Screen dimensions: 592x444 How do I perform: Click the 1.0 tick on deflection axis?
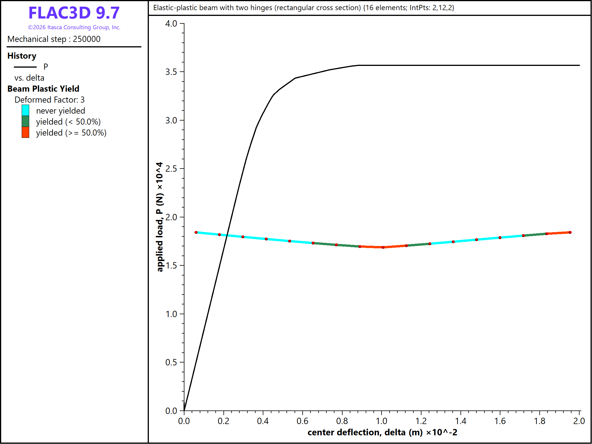pyautogui.click(x=382, y=421)
